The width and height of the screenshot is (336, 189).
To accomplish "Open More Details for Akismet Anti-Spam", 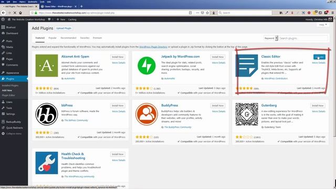I will (x=119, y=63).
